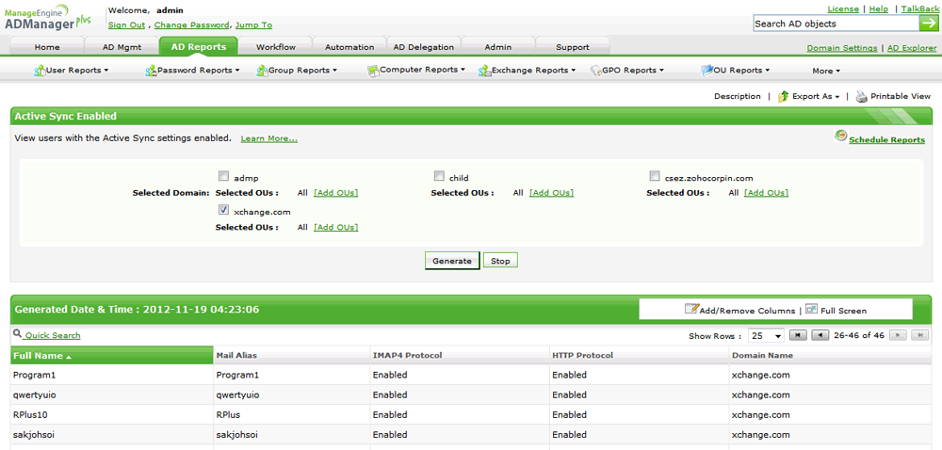Click the Export As icon
Screen dimensions: 942x450
(x=783, y=96)
